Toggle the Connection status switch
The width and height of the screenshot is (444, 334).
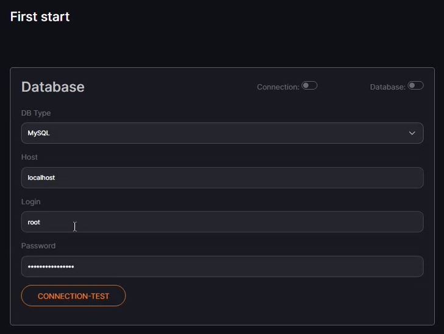[309, 85]
